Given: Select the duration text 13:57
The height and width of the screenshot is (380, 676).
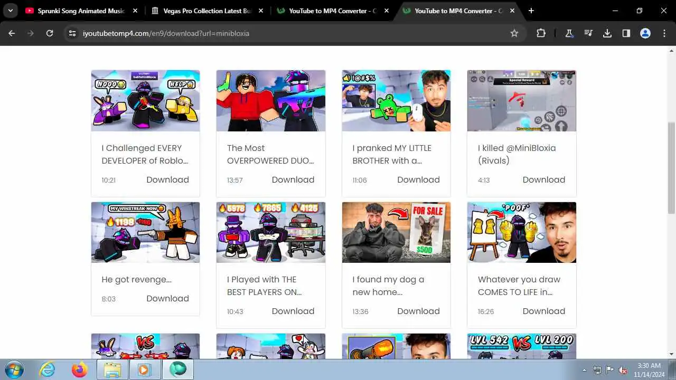Looking at the screenshot, I should click(235, 180).
